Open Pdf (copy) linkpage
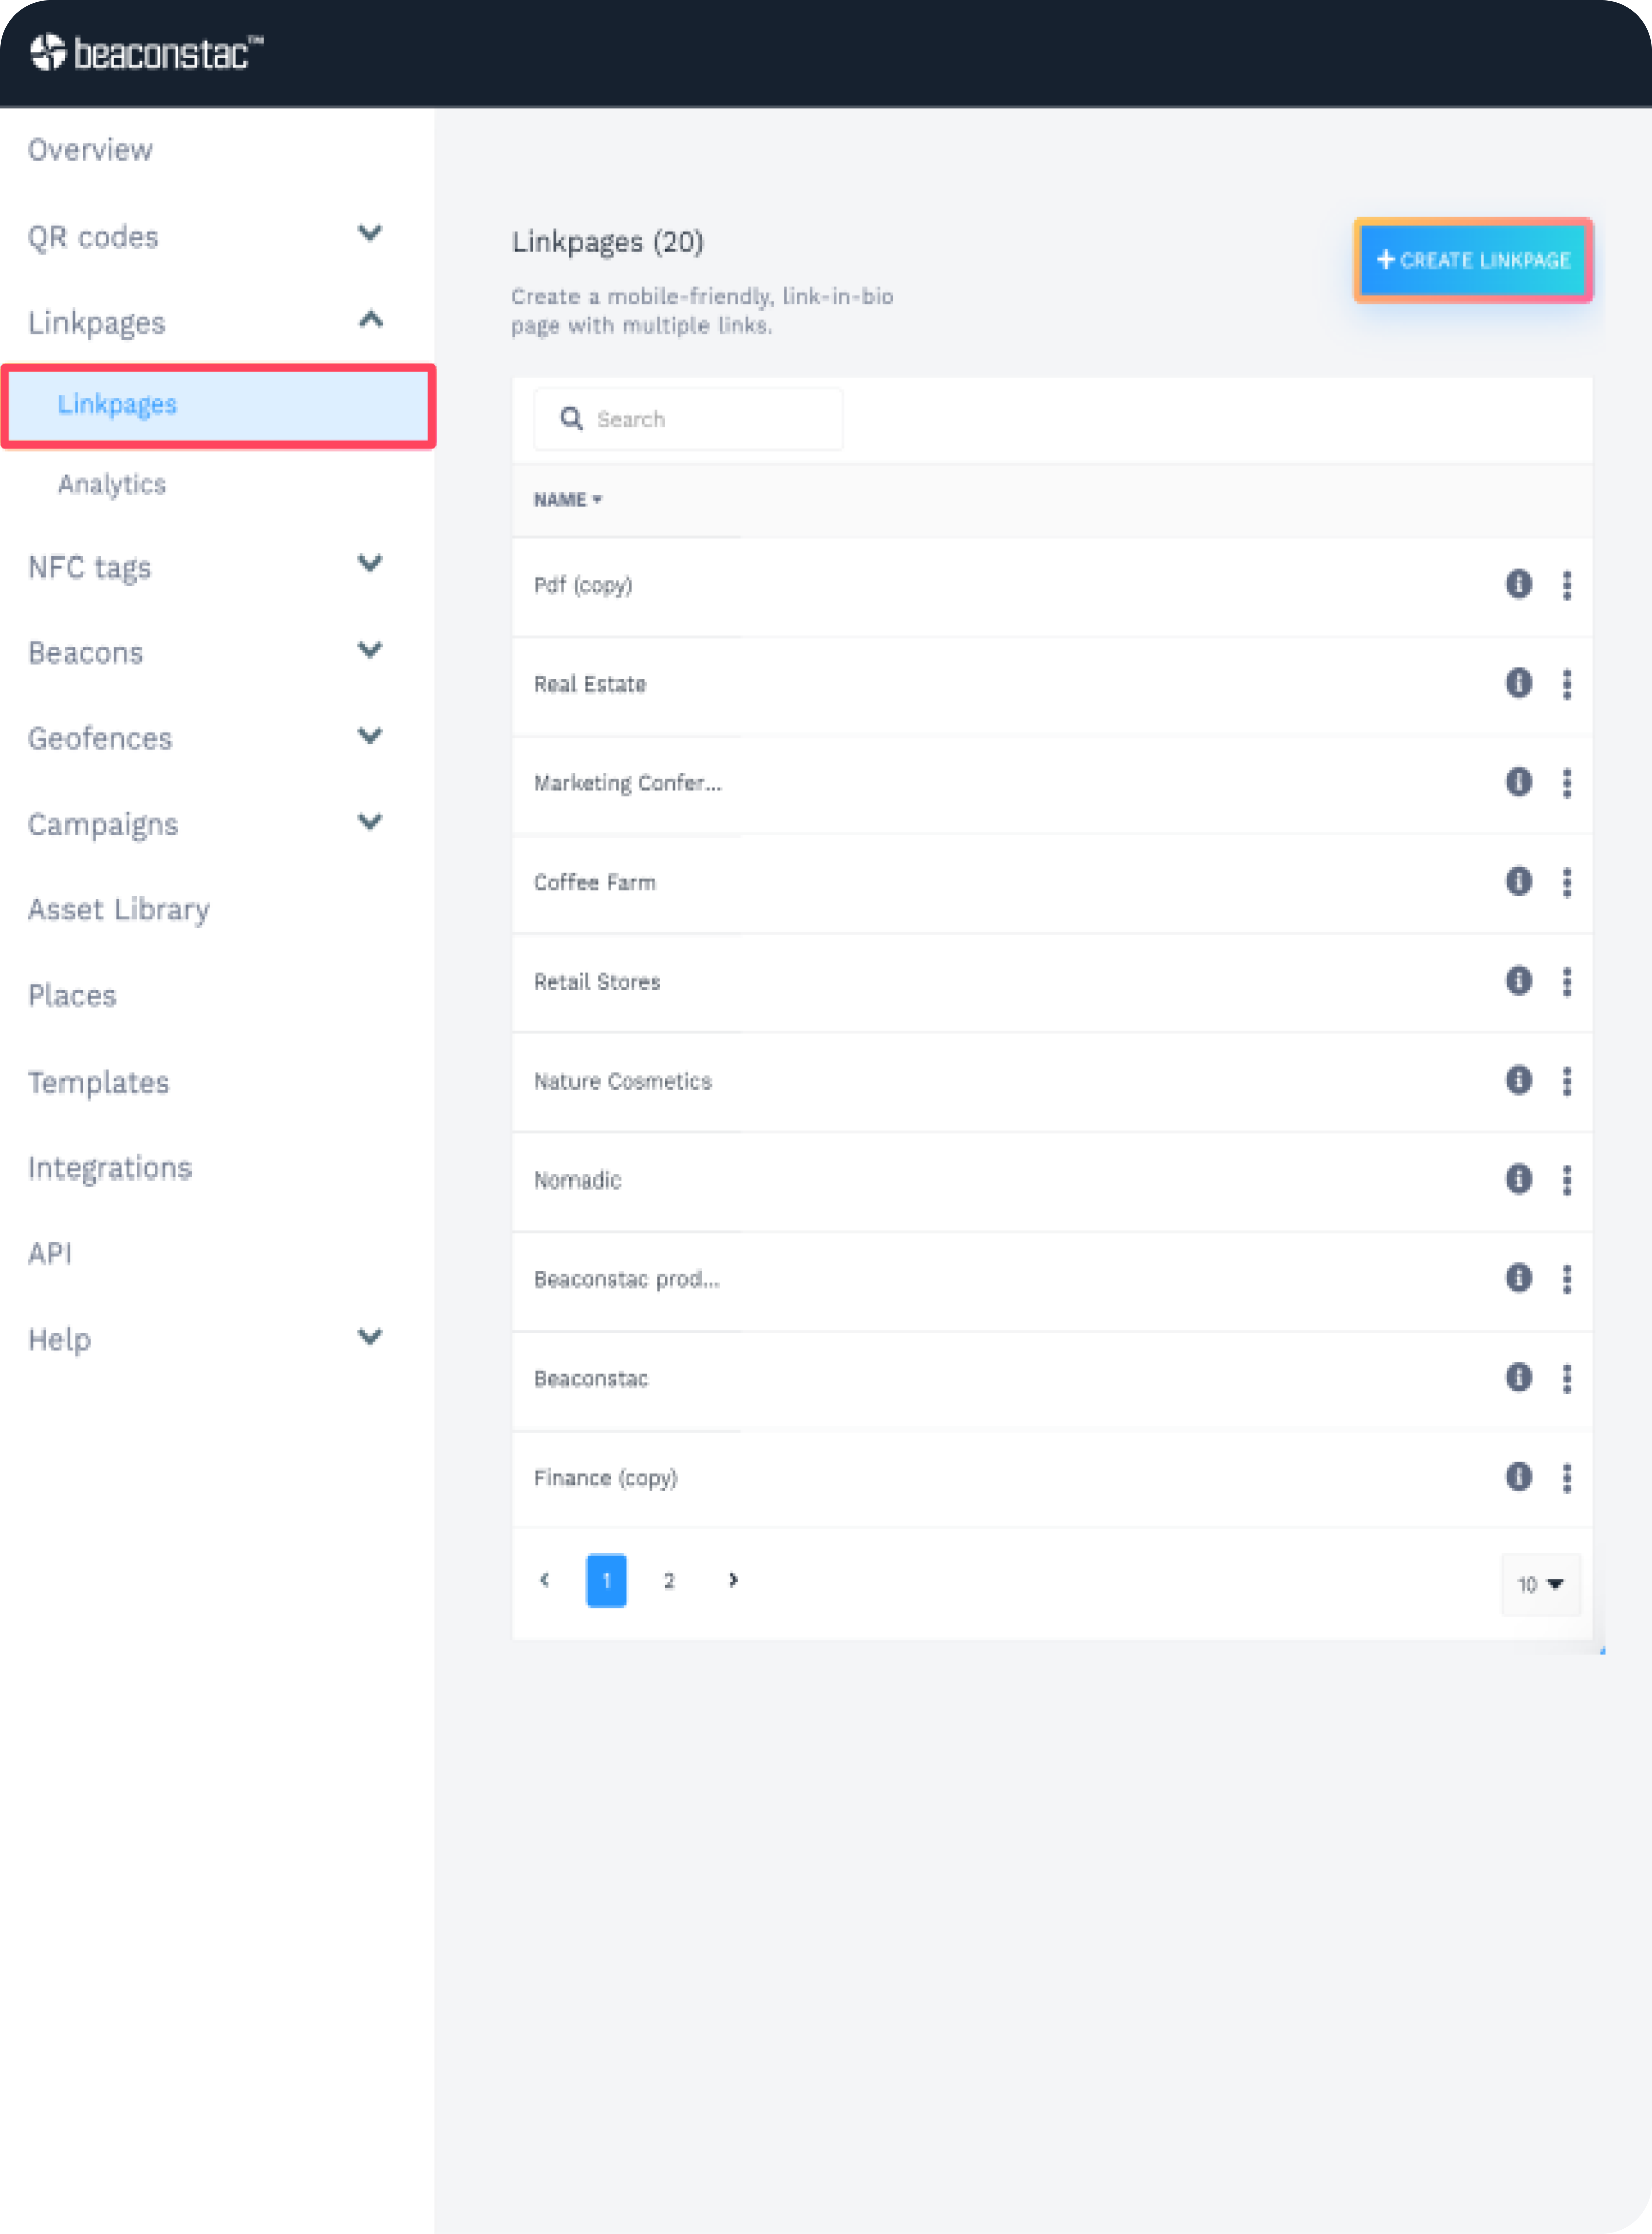 [583, 585]
